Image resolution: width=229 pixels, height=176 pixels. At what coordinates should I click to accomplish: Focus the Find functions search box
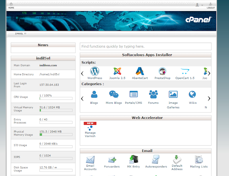[x=146, y=47]
